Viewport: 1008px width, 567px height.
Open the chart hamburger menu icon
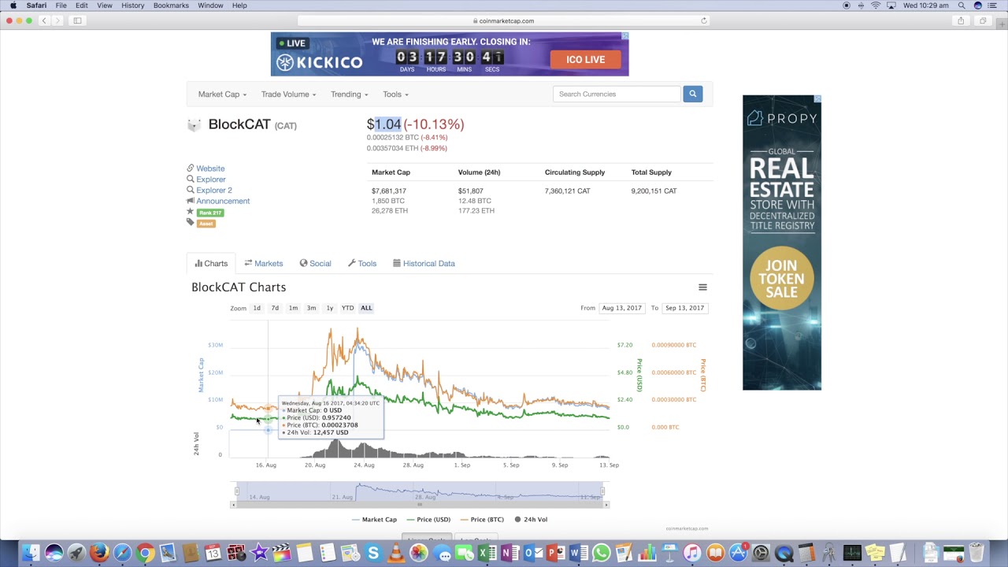tap(702, 287)
